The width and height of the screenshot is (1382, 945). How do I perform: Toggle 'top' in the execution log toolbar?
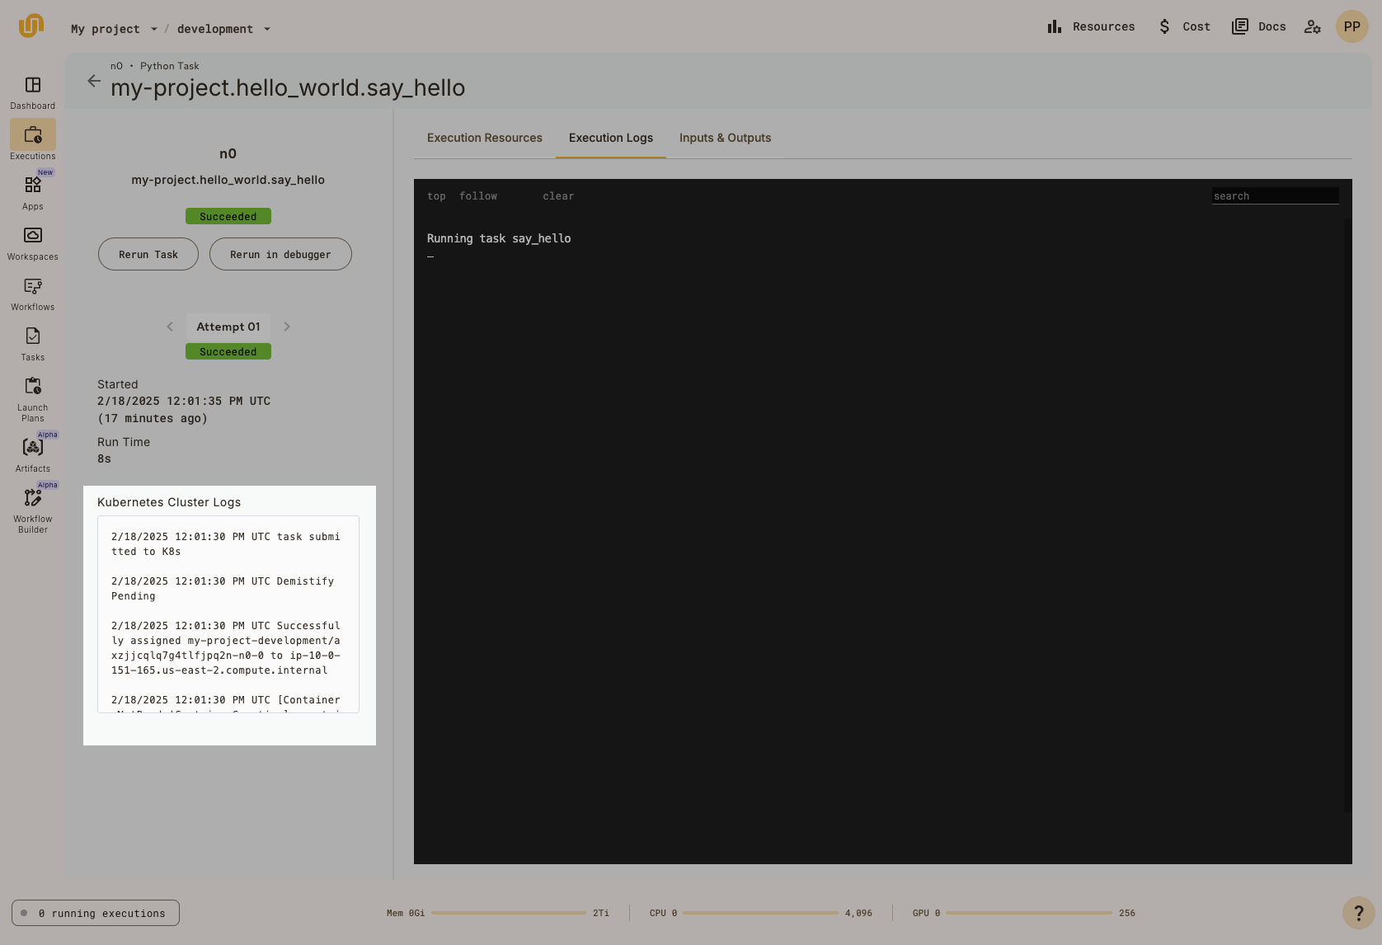point(436,195)
